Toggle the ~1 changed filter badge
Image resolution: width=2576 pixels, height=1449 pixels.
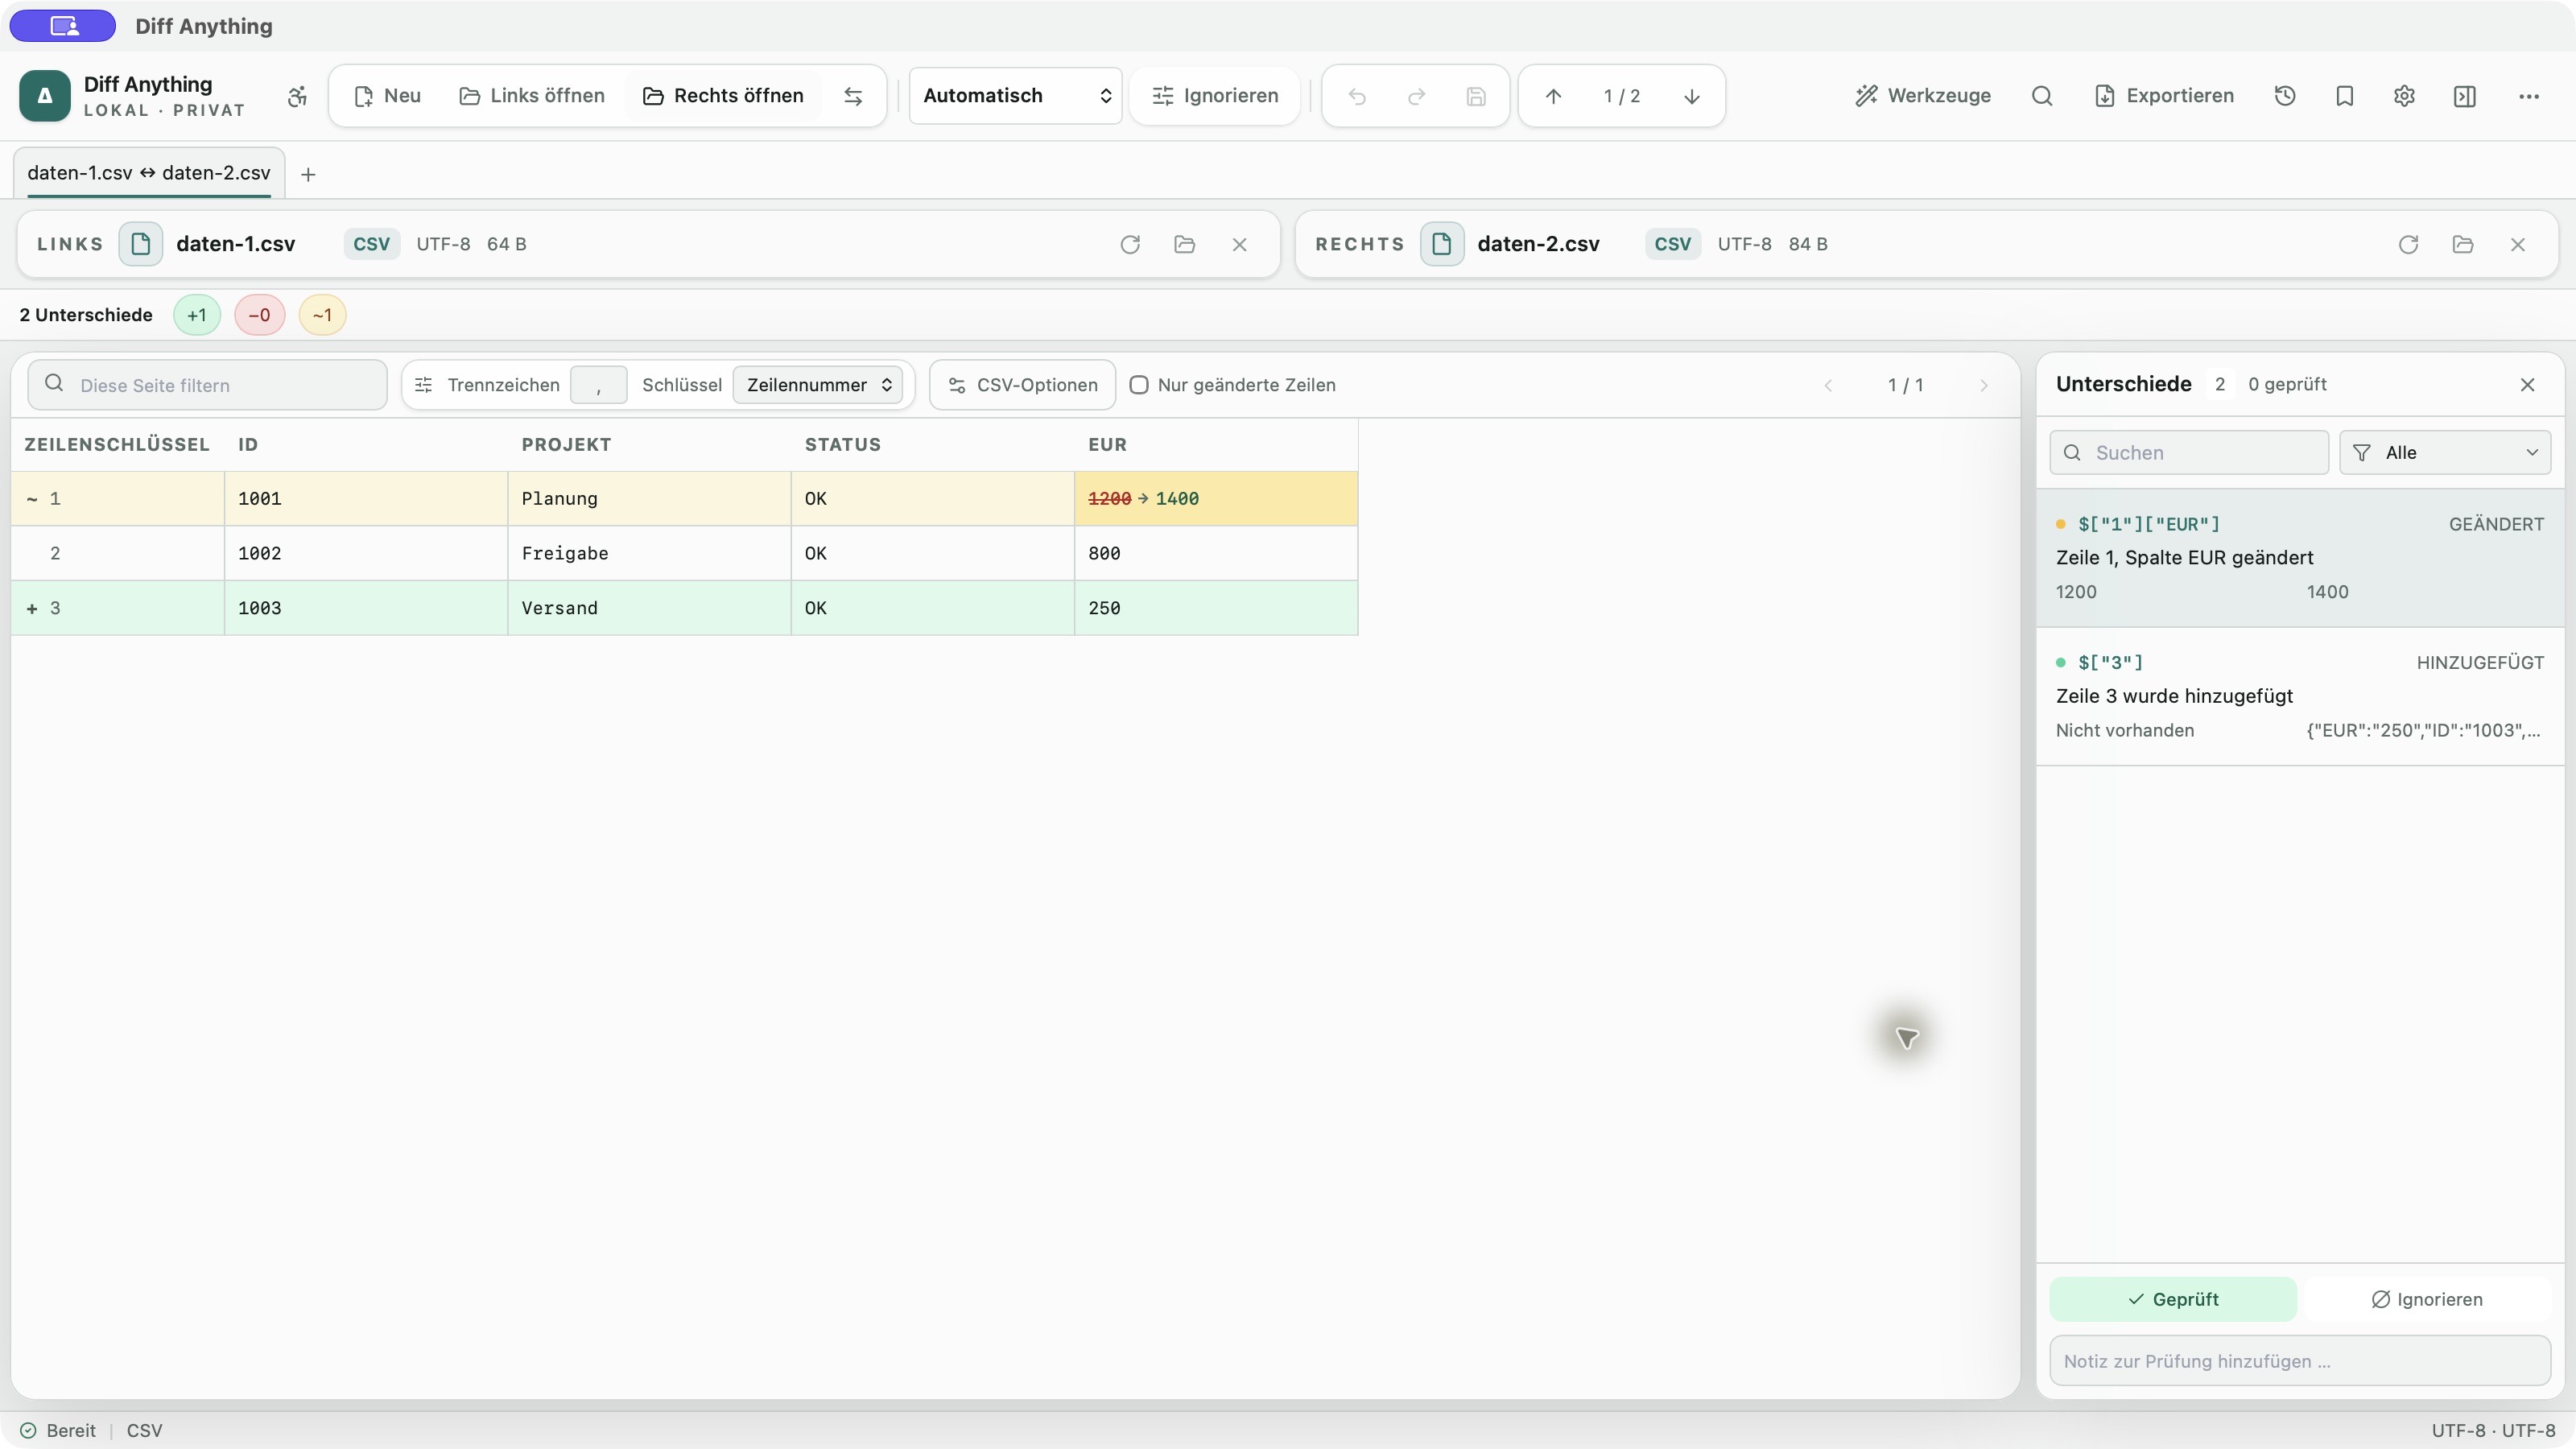coord(322,315)
